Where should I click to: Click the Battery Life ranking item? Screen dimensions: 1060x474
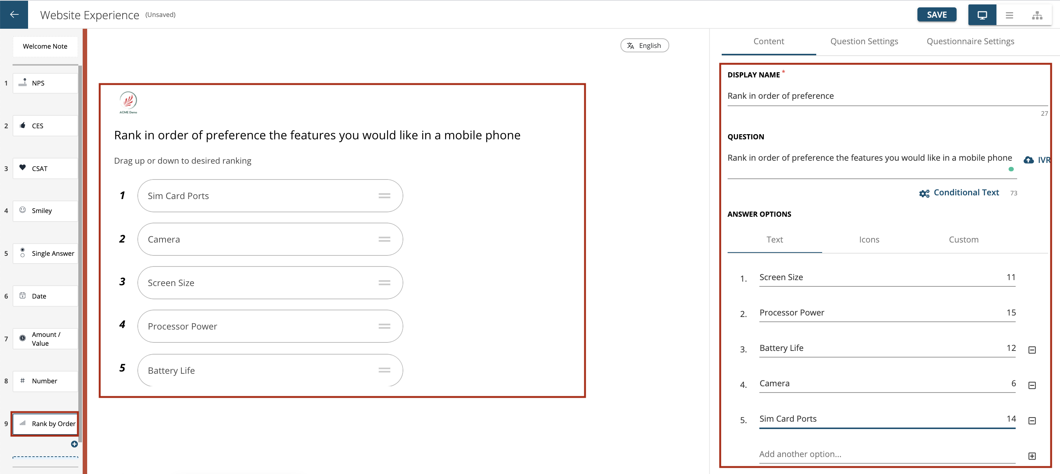click(270, 370)
